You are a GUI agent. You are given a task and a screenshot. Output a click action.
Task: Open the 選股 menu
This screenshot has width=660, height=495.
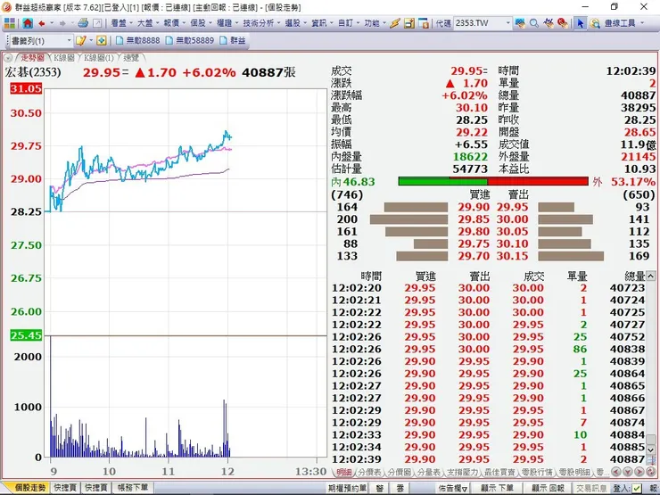[x=295, y=23]
